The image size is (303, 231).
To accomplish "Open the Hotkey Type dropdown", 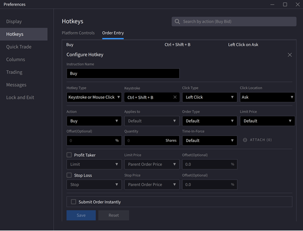I will (94, 97).
